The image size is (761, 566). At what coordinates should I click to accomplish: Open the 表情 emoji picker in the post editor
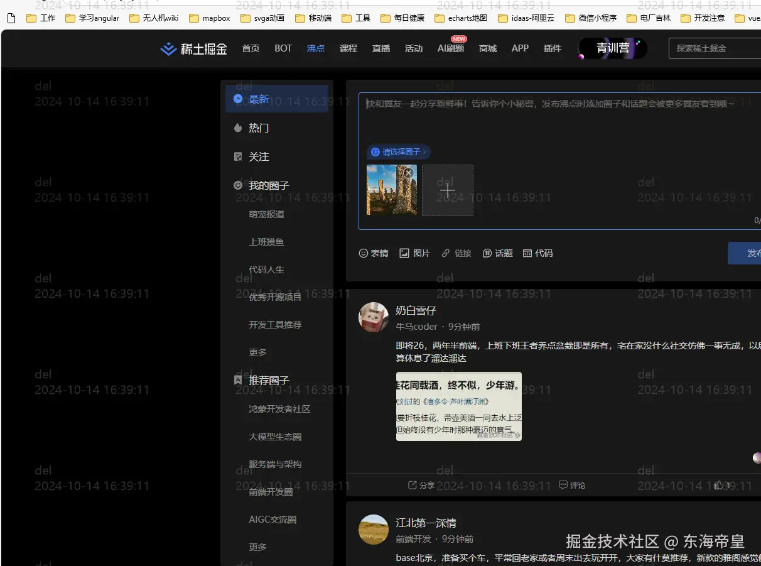(x=373, y=253)
